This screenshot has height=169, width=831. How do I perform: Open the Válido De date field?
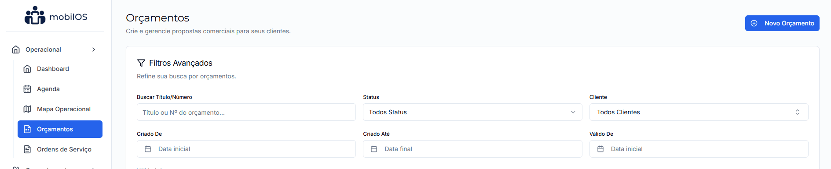click(x=699, y=149)
